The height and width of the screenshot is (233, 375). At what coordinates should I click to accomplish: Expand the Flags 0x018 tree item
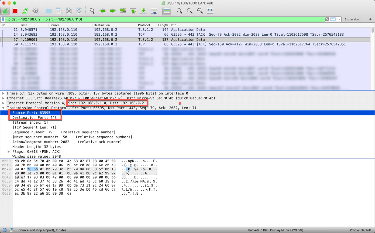pyautogui.click(x=9, y=152)
